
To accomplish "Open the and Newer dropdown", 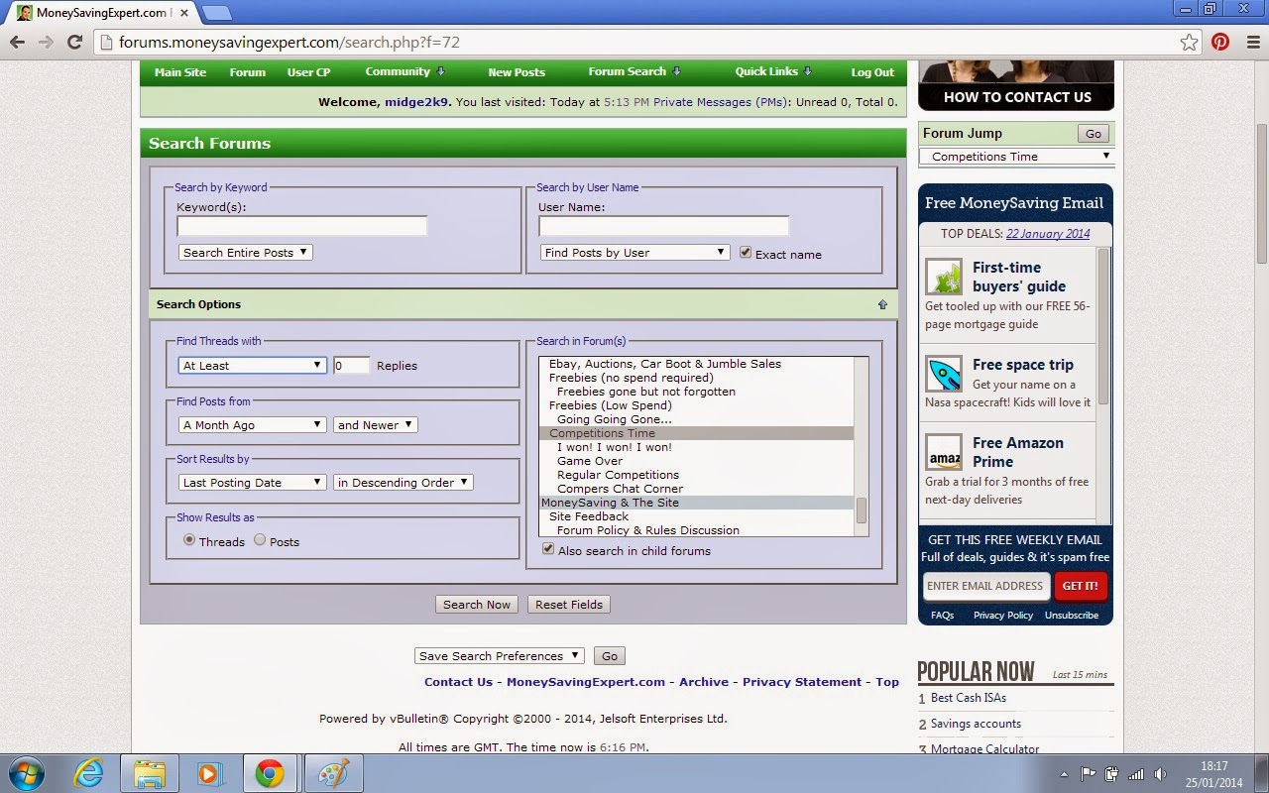I will [x=376, y=425].
